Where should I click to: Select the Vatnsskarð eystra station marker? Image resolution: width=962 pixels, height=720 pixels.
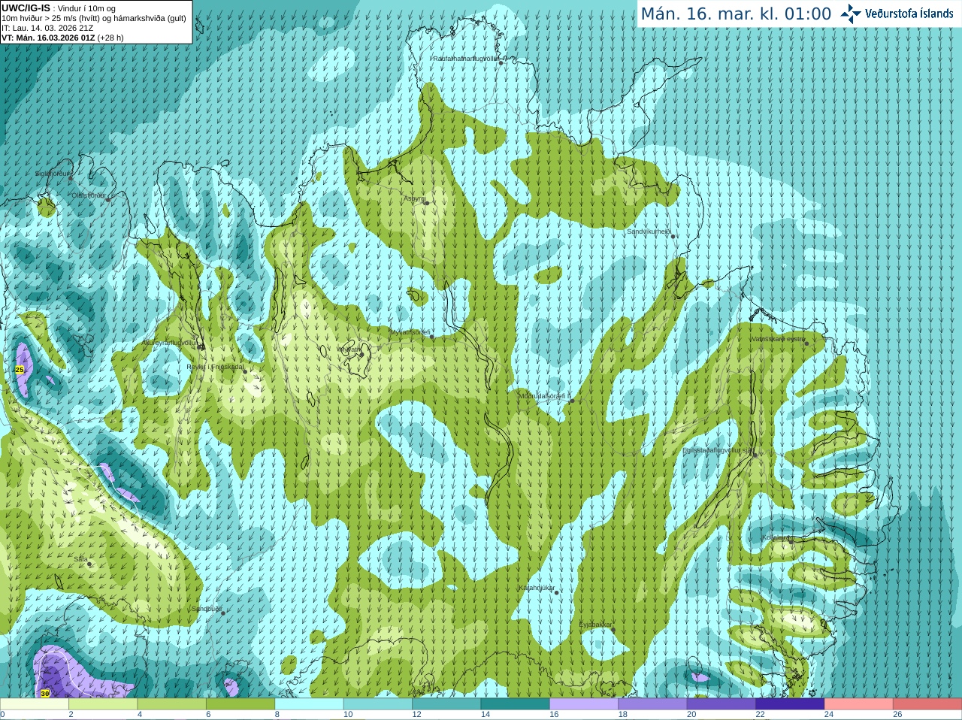coord(806,343)
